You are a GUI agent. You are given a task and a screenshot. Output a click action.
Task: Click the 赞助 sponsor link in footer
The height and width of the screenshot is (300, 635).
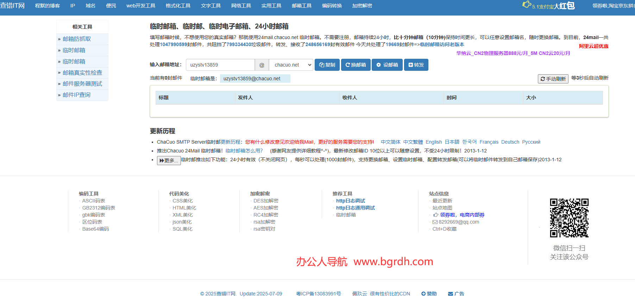point(429,294)
